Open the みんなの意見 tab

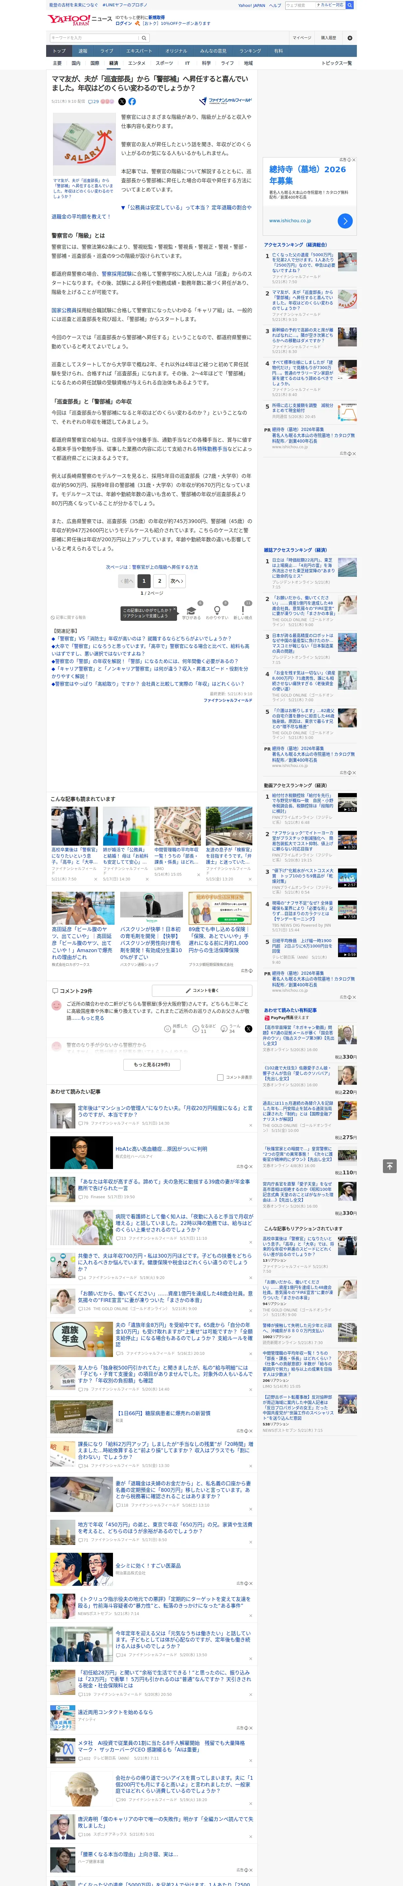point(213,51)
